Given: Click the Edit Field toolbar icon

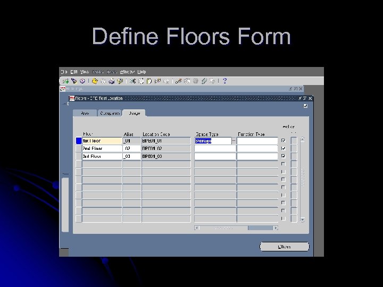Looking at the screenshot, I should (x=179, y=81).
